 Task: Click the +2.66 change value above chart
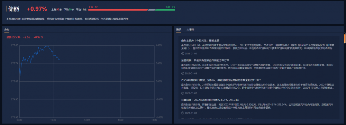(x=27, y=37)
